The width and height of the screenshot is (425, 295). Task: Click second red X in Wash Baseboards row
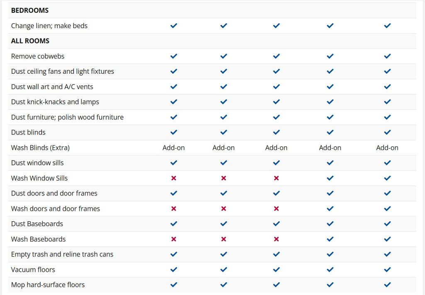point(224,239)
